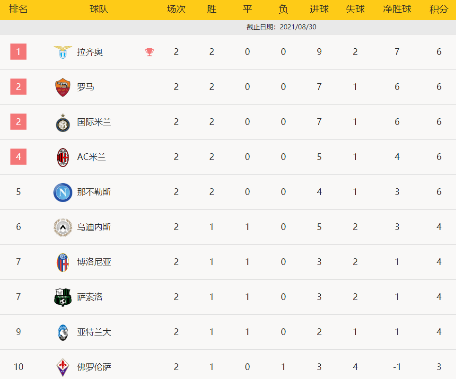Screen dimensions: 456x379
Task: Open the Napoli blue N logo
Action: pyautogui.click(x=63, y=192)
